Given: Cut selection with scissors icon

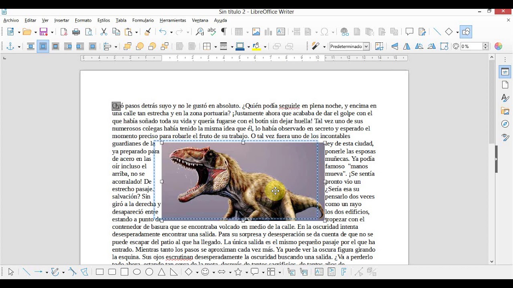Looking at the screenshot, I should click(x=104, y=32).
